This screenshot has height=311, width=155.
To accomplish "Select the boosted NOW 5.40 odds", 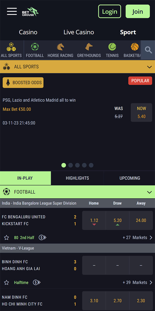I will (141, 112).
